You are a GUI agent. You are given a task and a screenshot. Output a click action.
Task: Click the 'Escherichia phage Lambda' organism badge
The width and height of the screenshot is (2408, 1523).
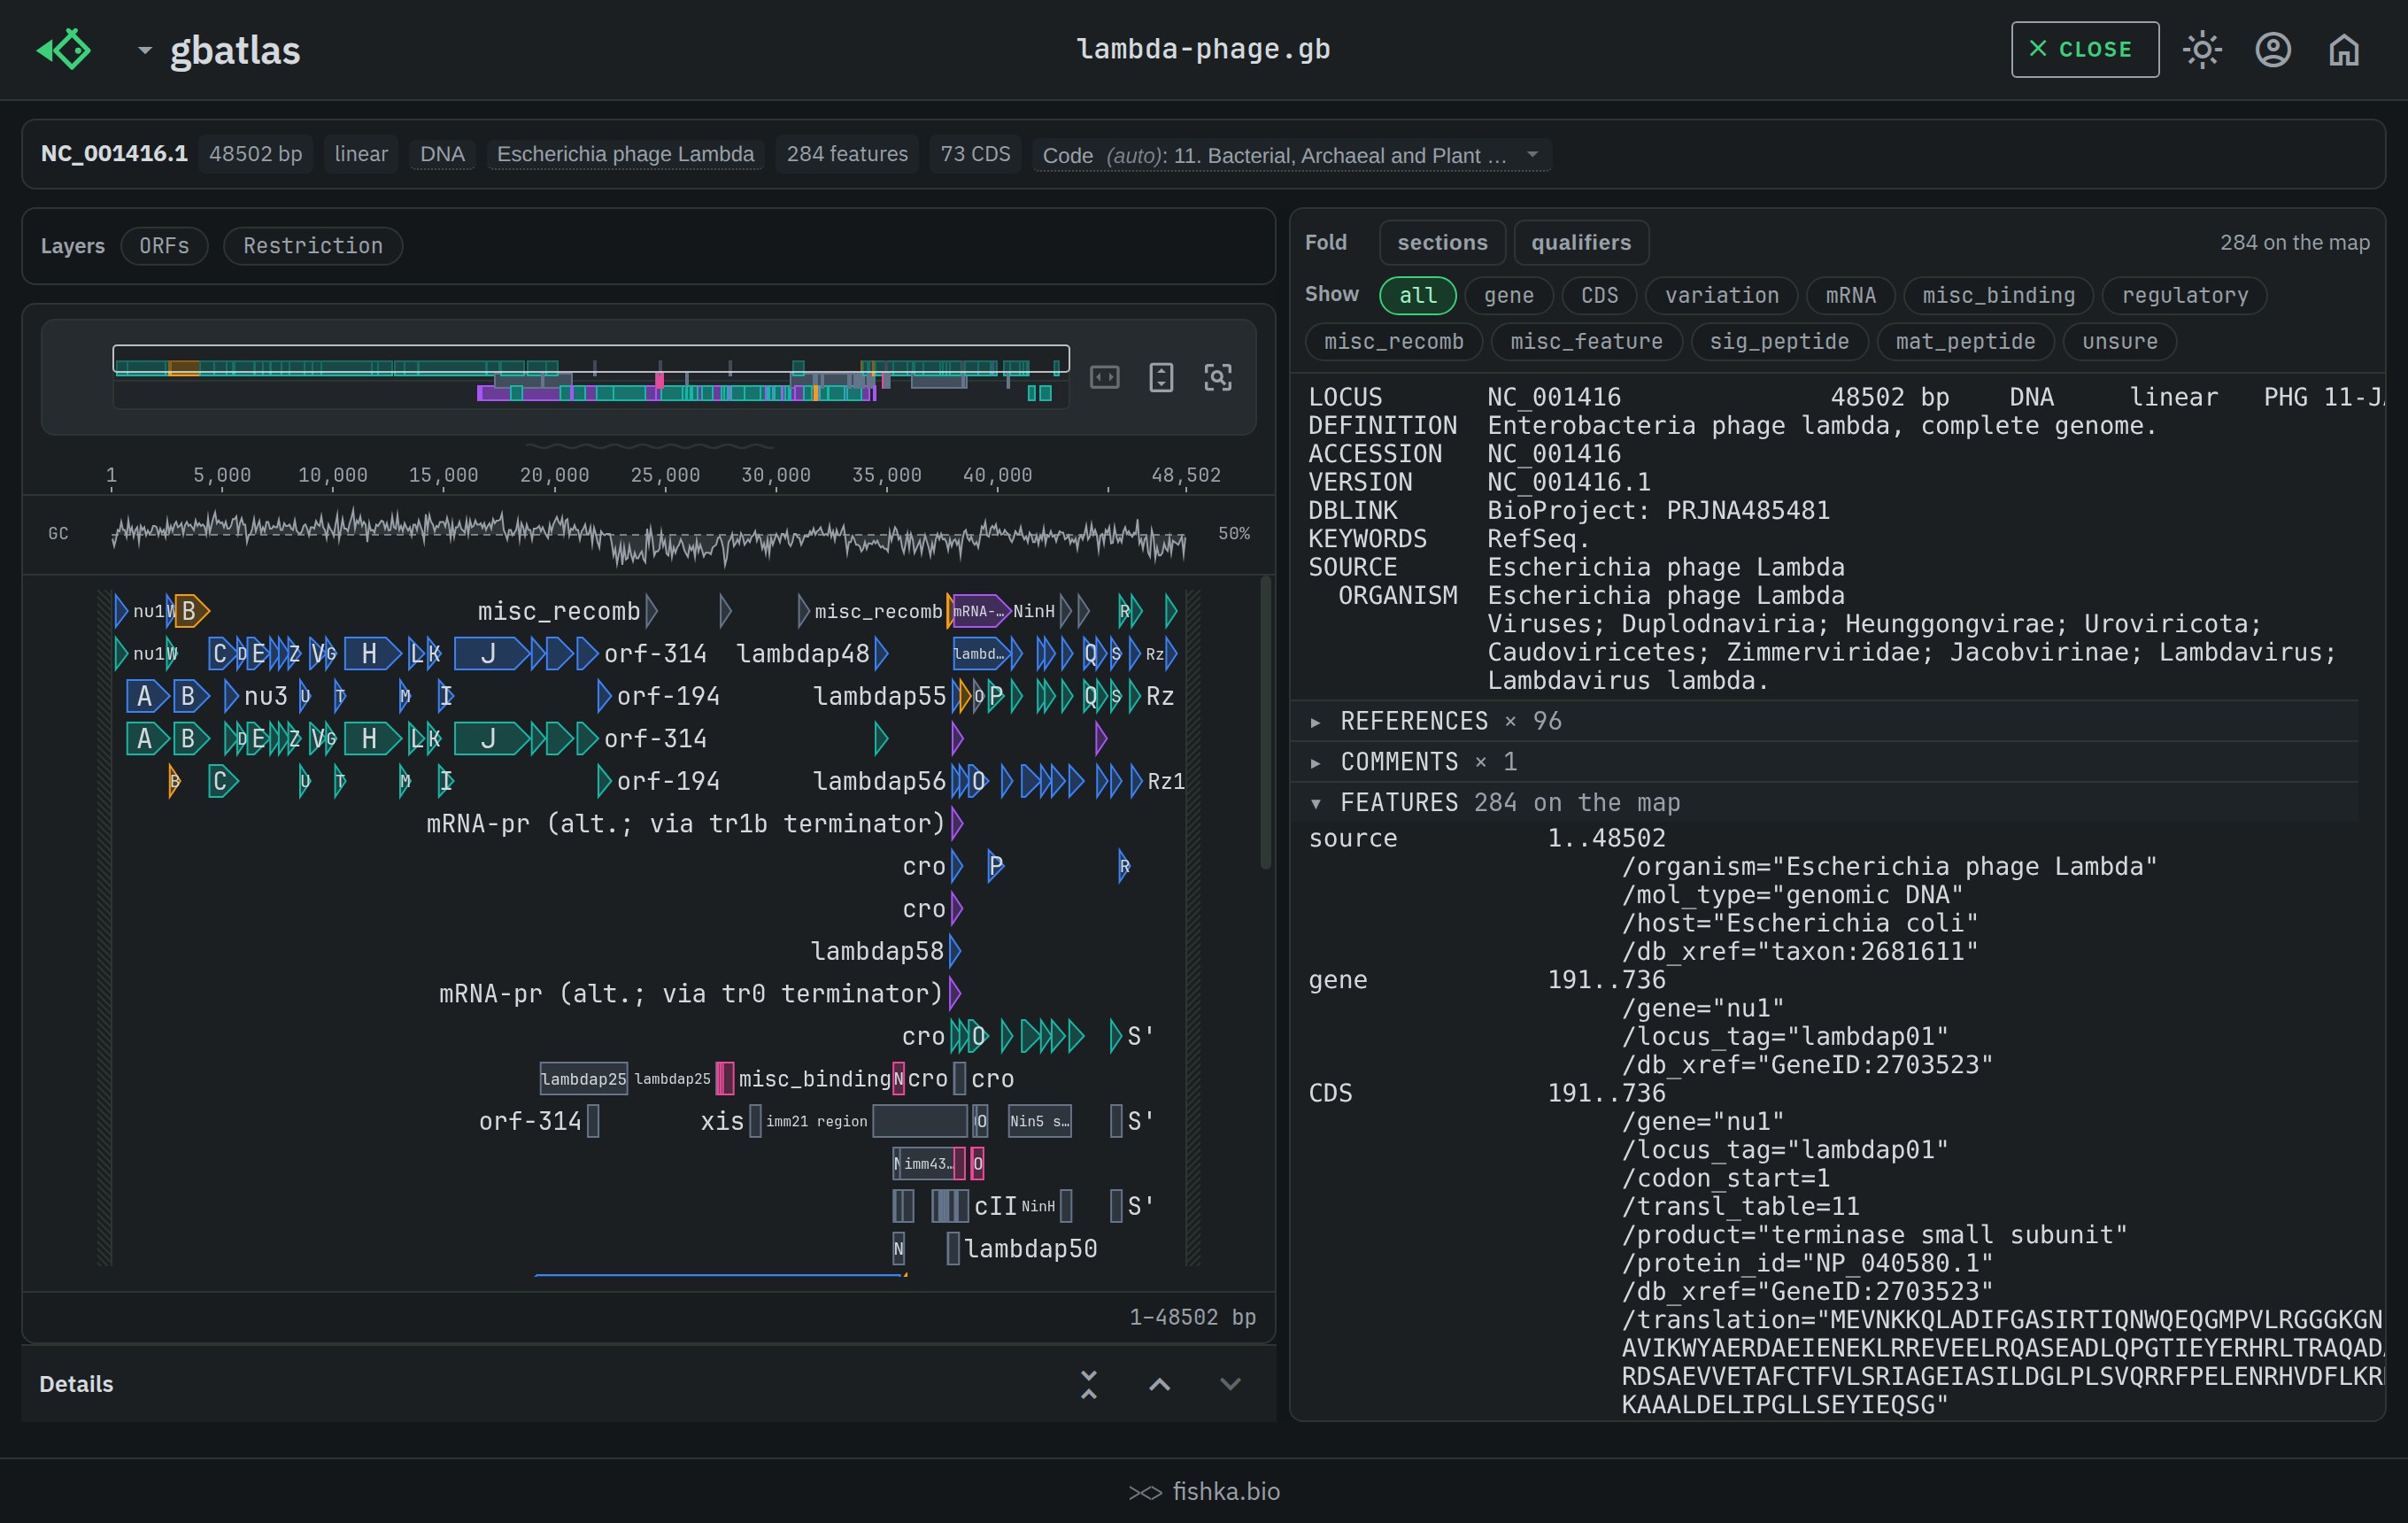[625, 154]
